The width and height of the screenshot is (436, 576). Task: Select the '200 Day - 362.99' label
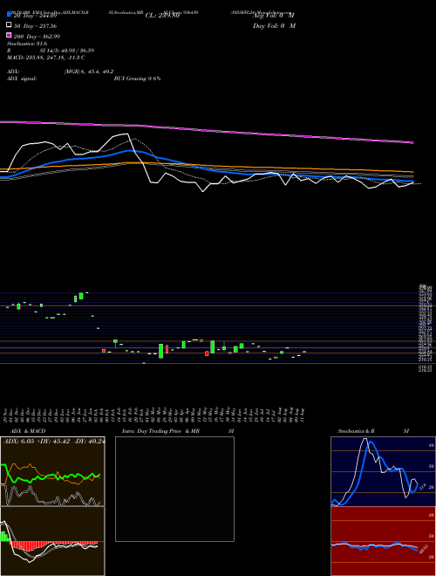point(37,37)
